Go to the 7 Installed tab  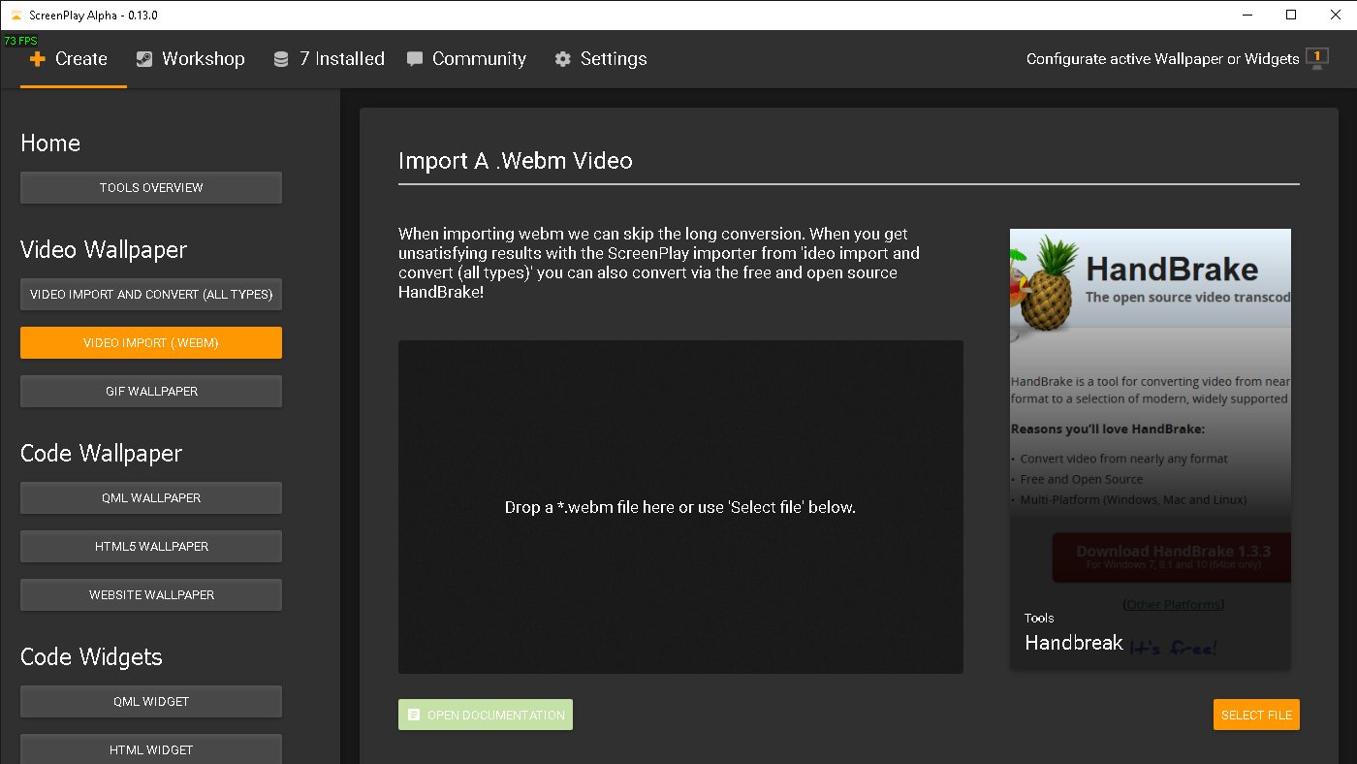[x=330, y=59]
